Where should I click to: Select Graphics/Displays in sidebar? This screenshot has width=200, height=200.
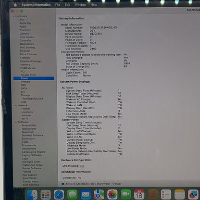point(31,61)
